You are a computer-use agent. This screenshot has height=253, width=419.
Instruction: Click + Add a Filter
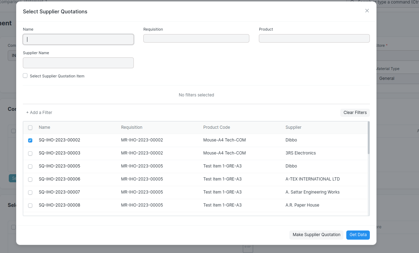pyautogui.click(x=39, y=113)
